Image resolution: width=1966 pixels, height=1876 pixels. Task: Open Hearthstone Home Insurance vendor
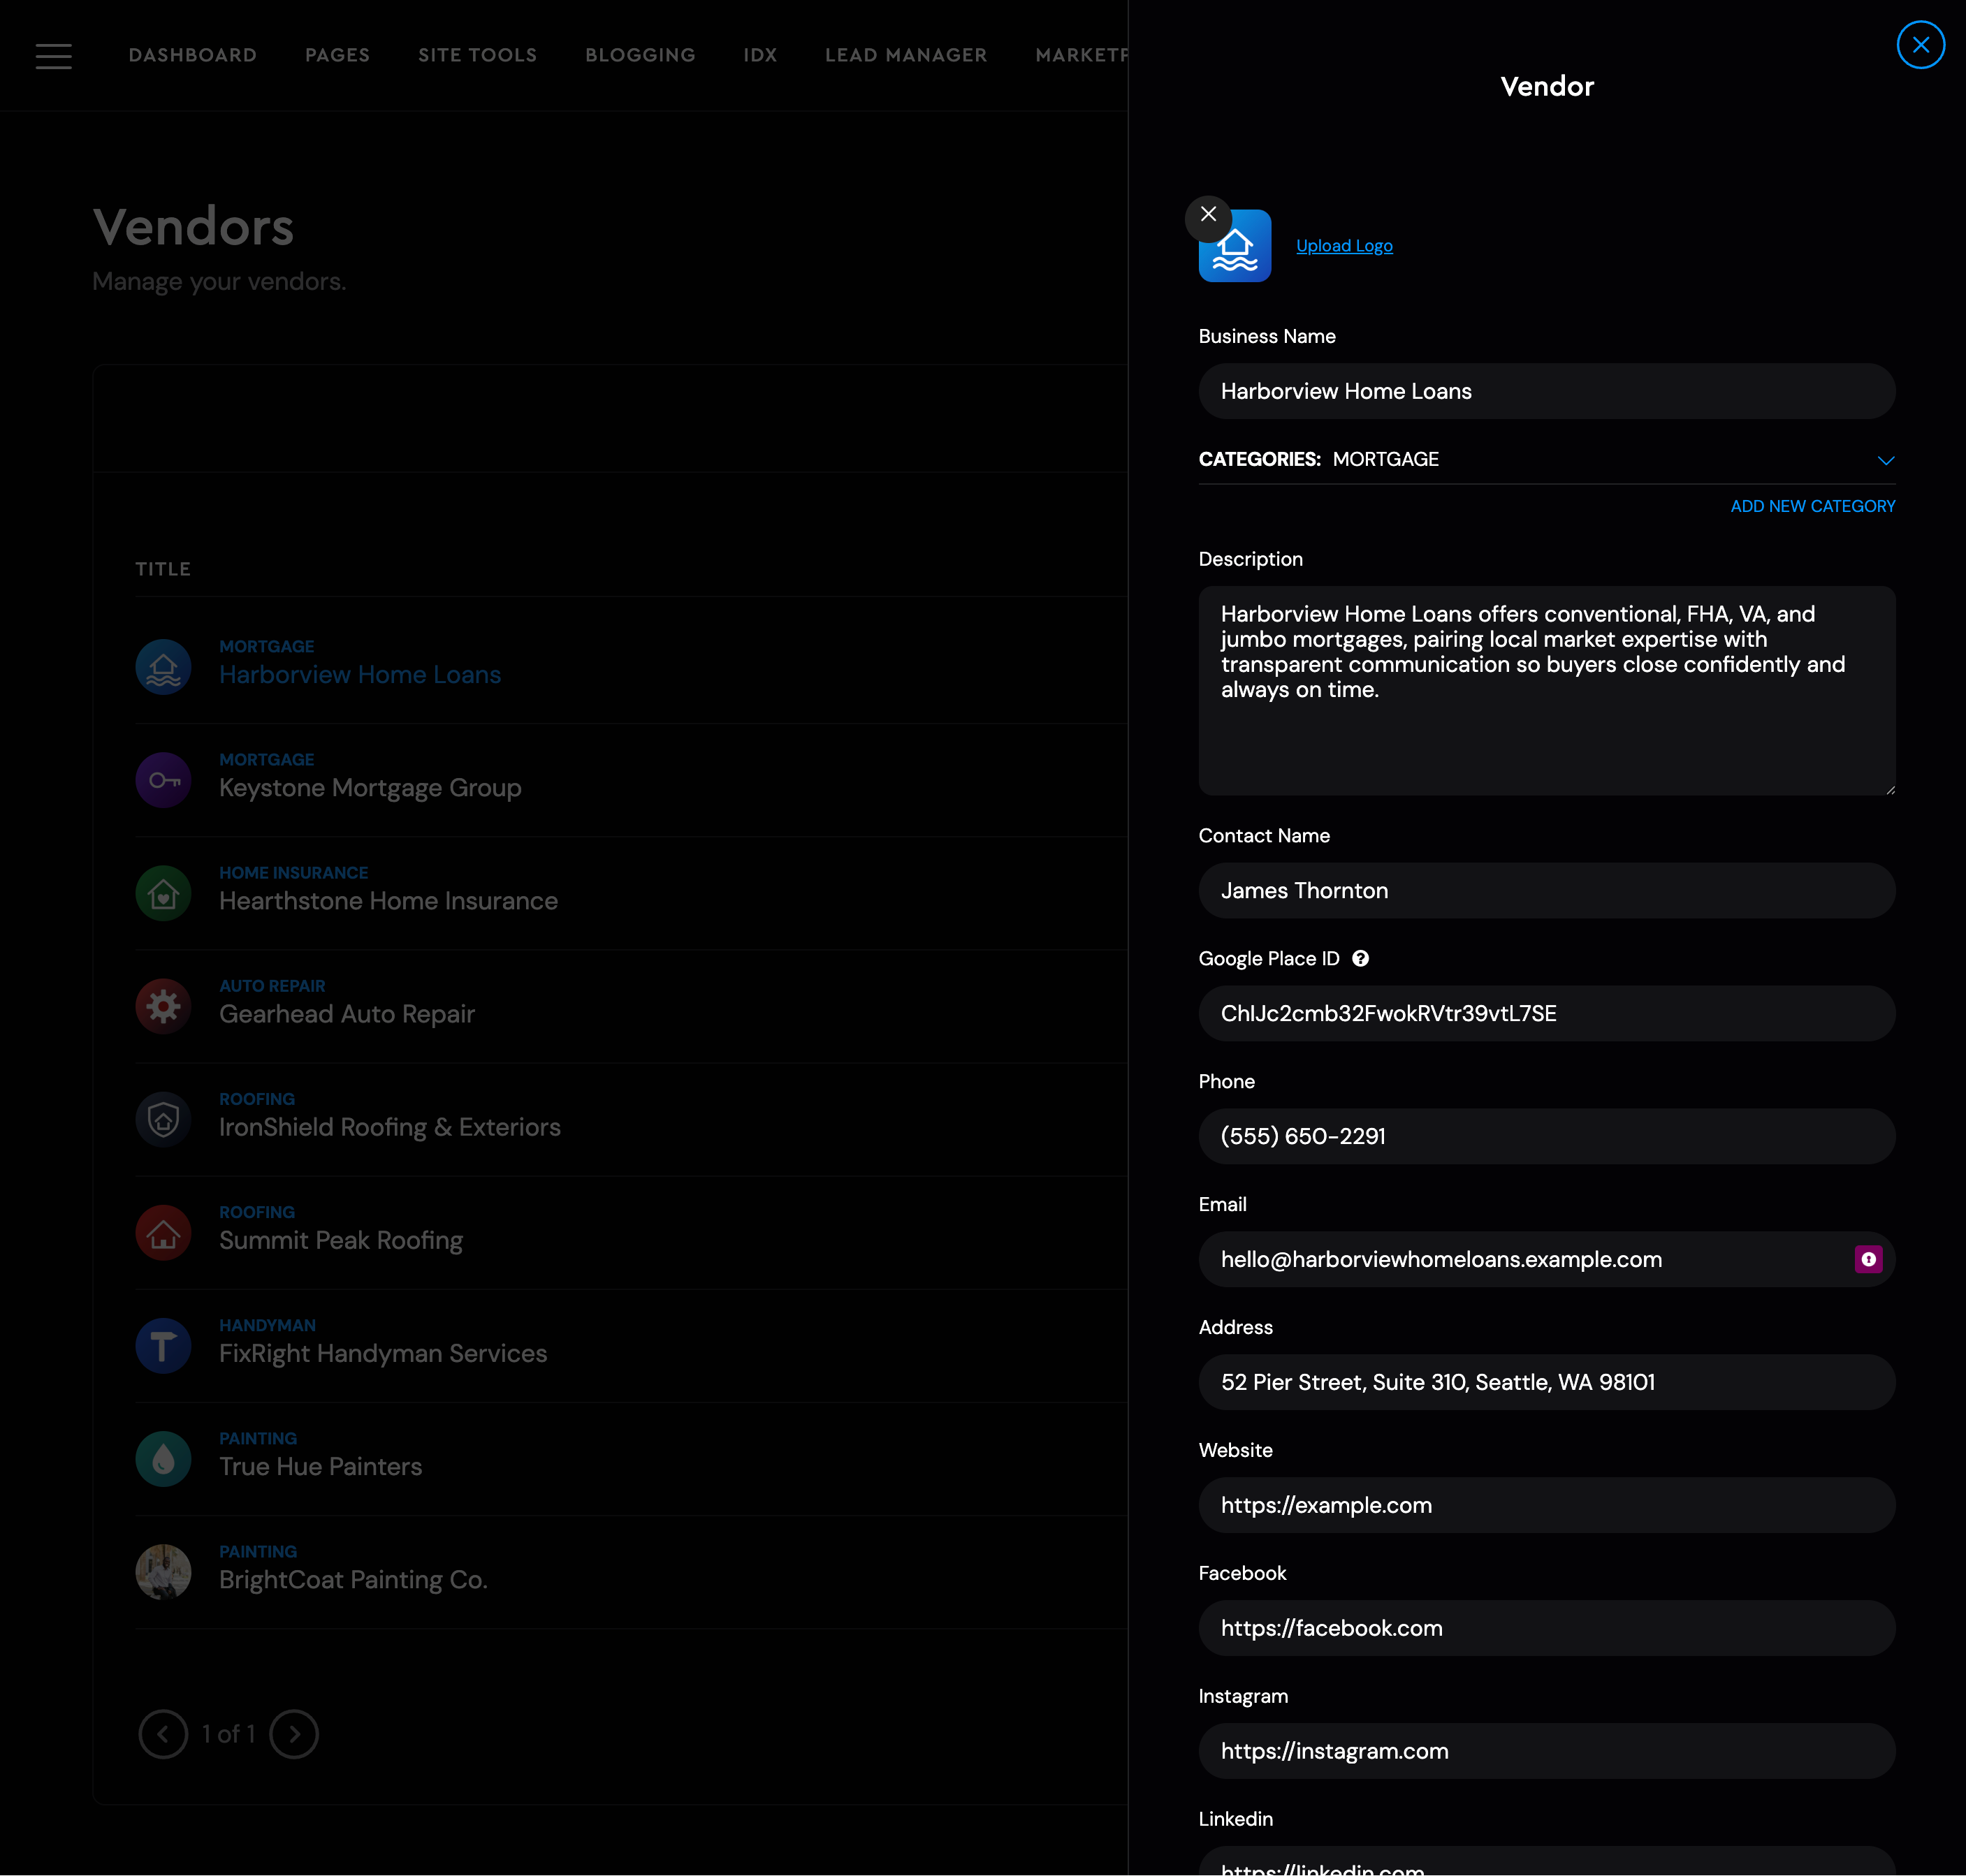coord(388,901)
